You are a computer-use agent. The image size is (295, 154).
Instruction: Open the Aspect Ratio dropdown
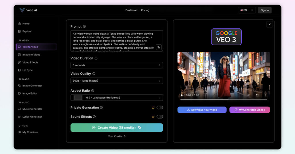coord(117,98)
